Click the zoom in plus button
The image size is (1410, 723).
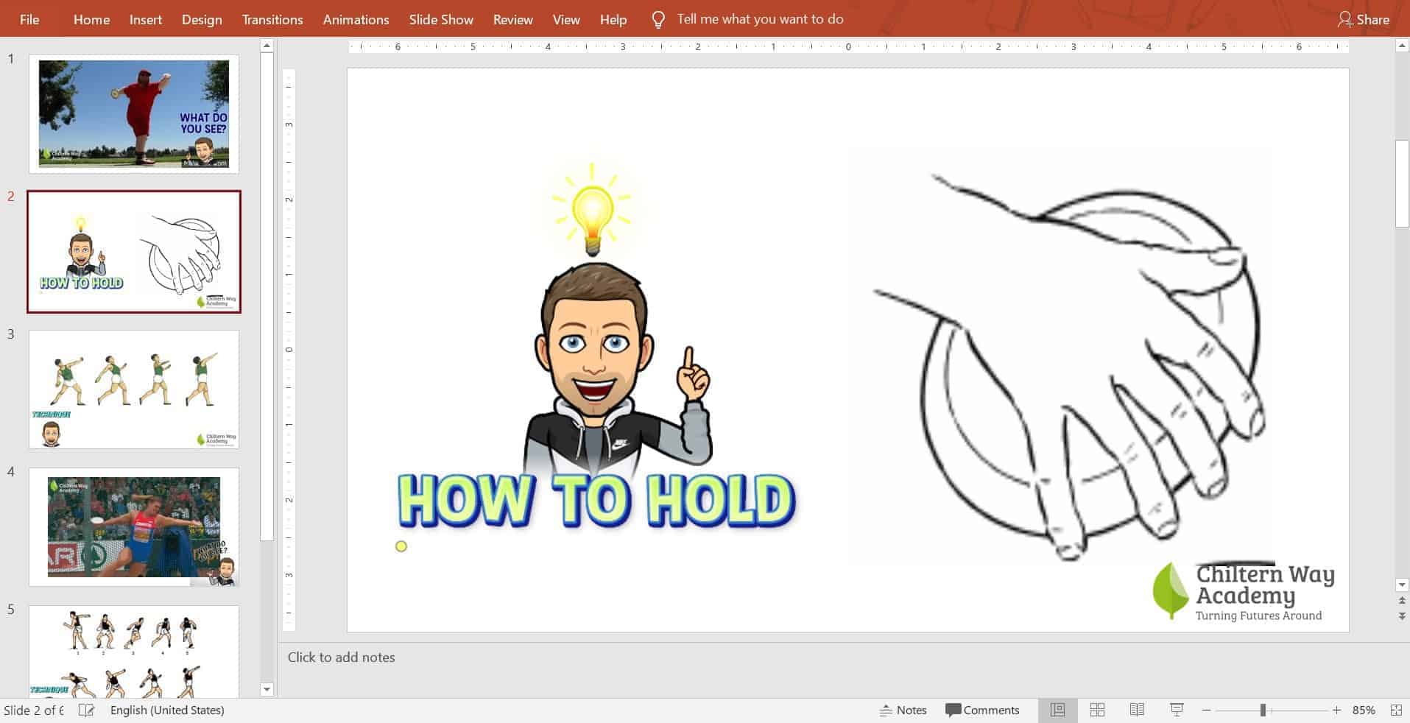pos(1336,710)
